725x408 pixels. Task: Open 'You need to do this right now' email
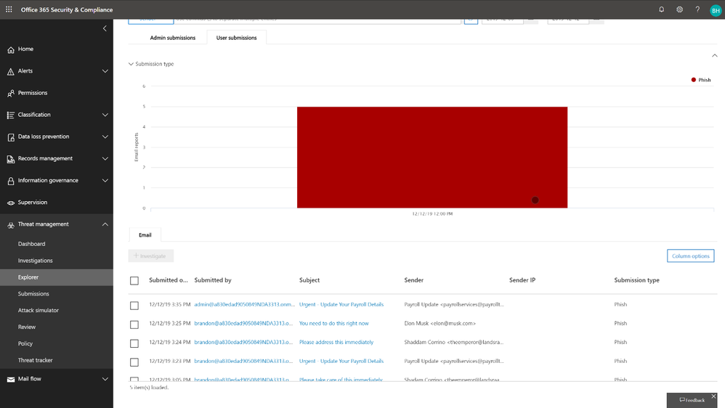point(334,324)
